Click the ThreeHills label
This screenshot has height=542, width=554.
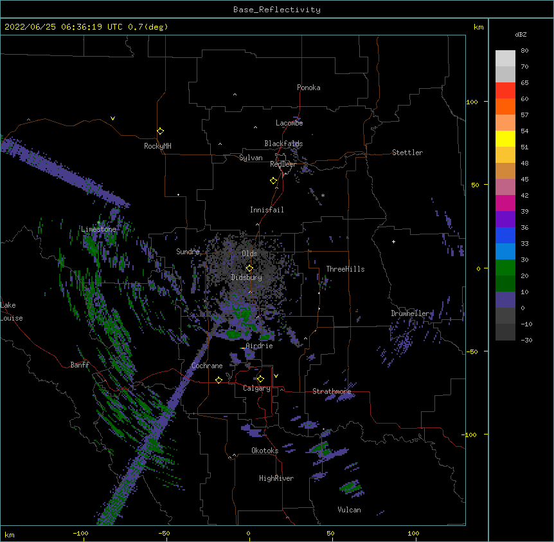pyautogui.click(x=345, y=269)
